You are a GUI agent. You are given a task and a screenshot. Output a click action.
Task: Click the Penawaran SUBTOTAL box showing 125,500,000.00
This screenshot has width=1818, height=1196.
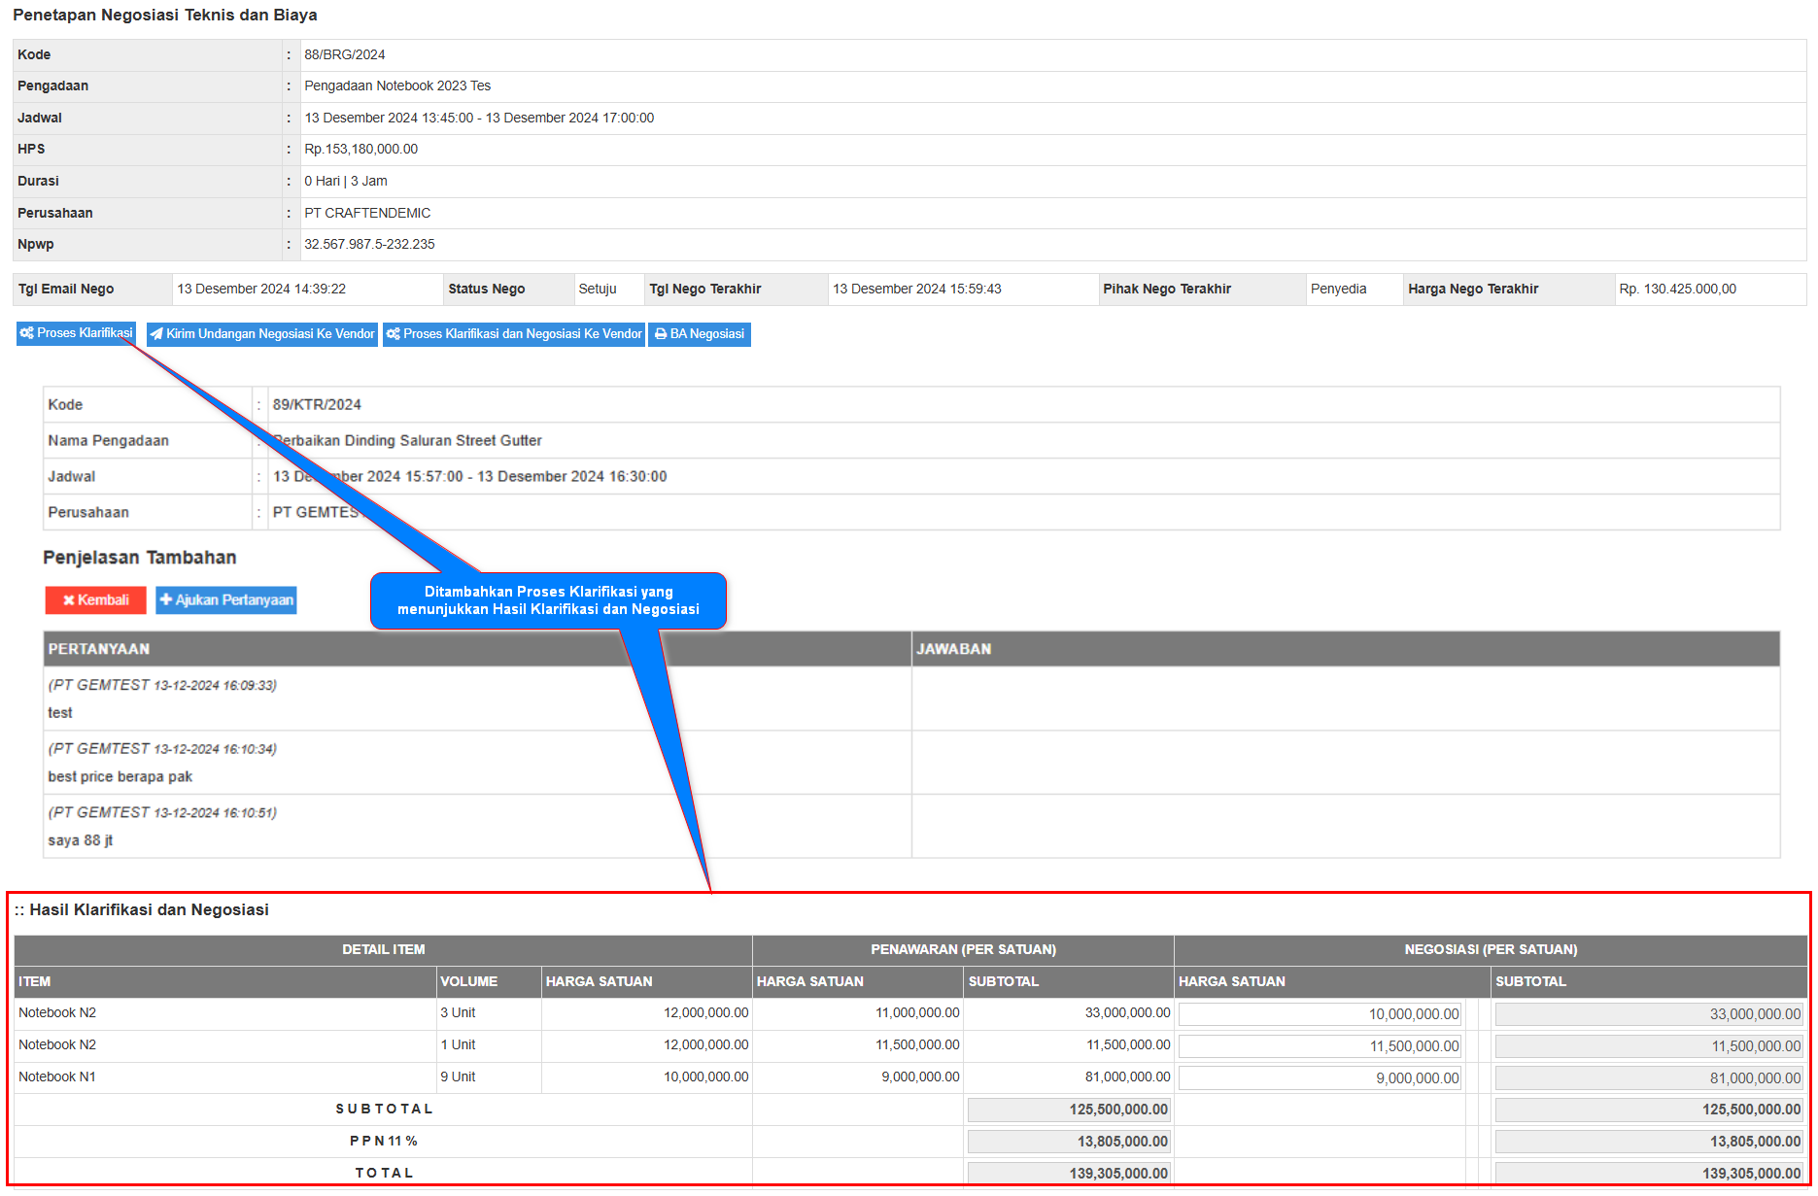pyautogui.click(x=1069, y=1110)
